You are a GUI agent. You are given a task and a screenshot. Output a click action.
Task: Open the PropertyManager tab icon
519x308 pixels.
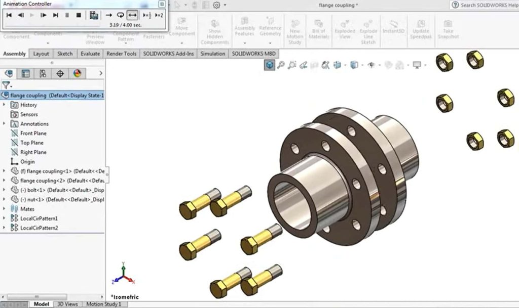pyautogui.click(x=26, y=73)
